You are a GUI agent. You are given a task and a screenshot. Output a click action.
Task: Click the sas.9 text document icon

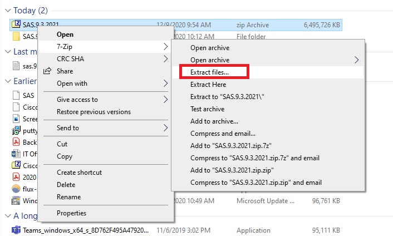click(x=16, y=66)
